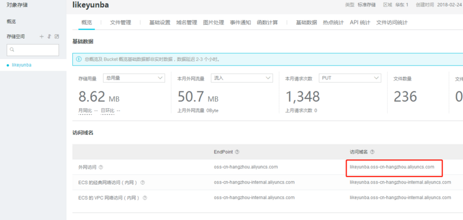The width and height of the screenshot is (463, 220).
Task: Click EndPoint value in ECS 的经典网络访问 row
Action: (x=254, y=182)
